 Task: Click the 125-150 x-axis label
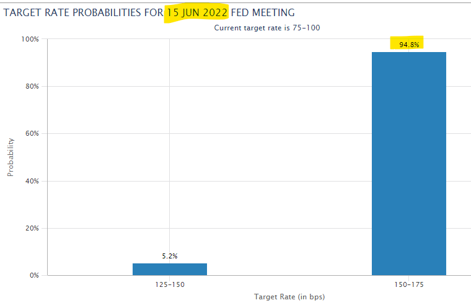[x=169, y=284]
